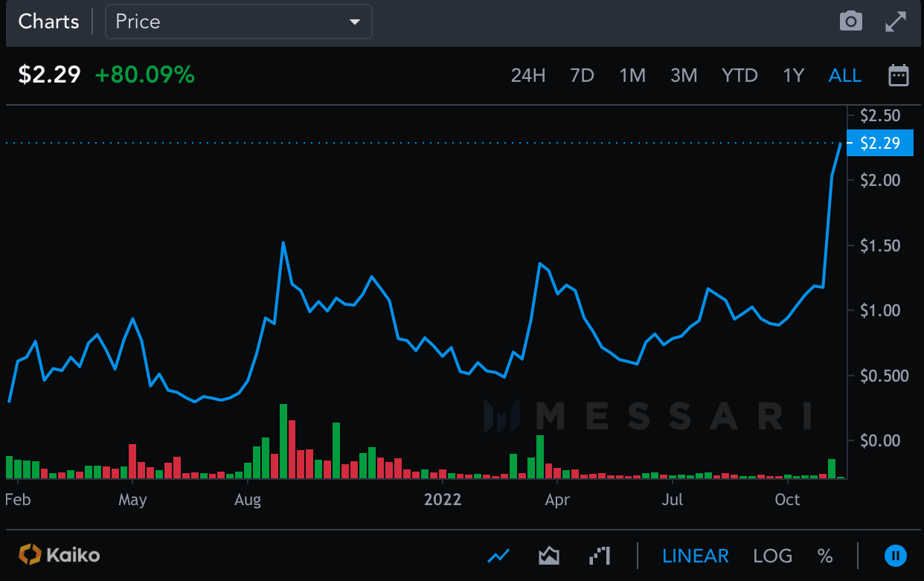Select the YTD time range tab
Image resolution: width=924 pixels, height=581 pixels.
(x=739, y=74)
